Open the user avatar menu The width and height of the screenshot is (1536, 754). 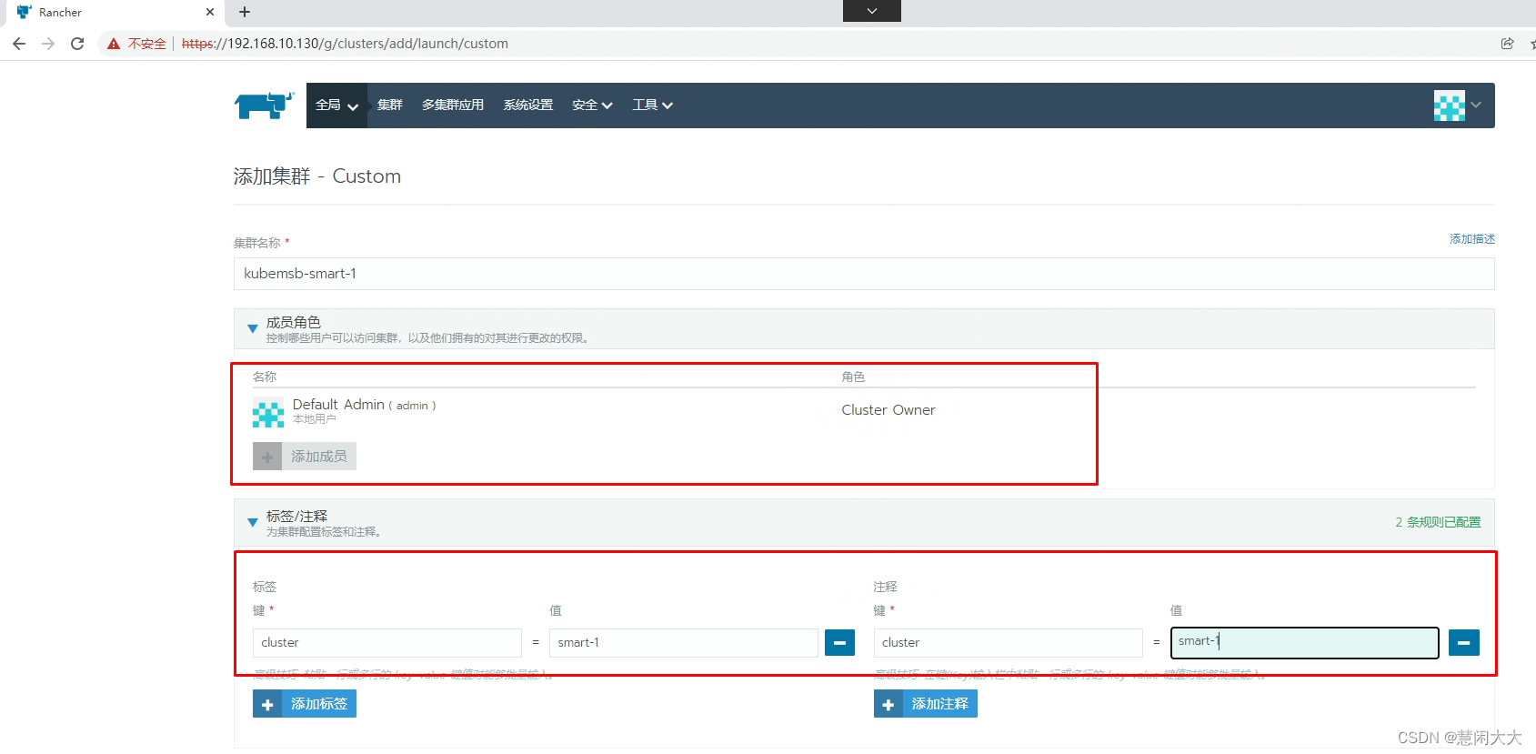(x=1458, y=106)
